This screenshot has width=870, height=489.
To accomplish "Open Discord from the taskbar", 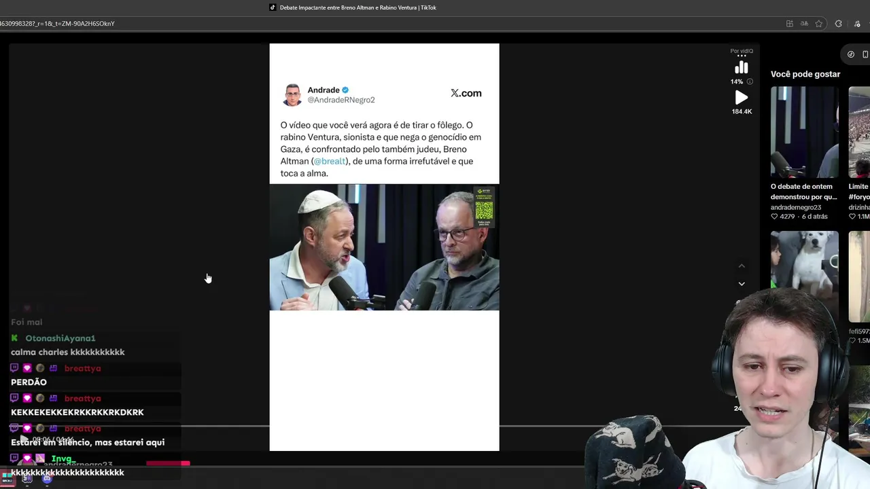I will [x=47, y=479].
